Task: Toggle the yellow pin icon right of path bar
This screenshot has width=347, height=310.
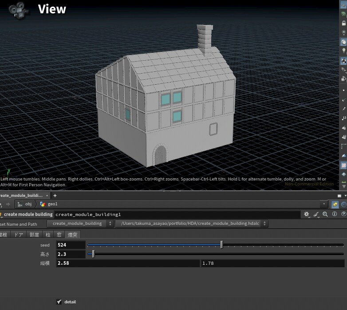Action: pyautogui.click(x=335, y=204)
